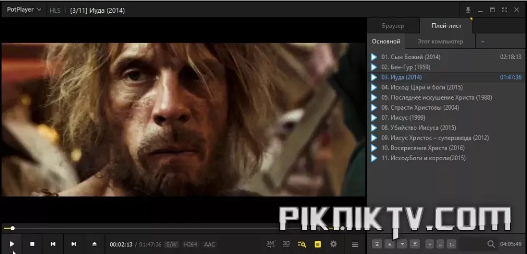Add a new playlist with plus tab

coord(483,42)
